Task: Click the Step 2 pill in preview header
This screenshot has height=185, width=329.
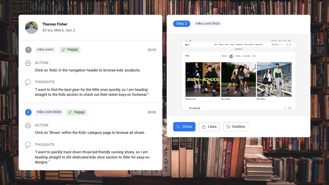Action: click(x=182, y=24)
